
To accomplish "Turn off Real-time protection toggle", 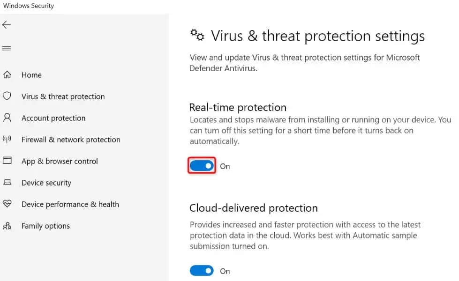I will pyautogui.click(x=202, y=166).
